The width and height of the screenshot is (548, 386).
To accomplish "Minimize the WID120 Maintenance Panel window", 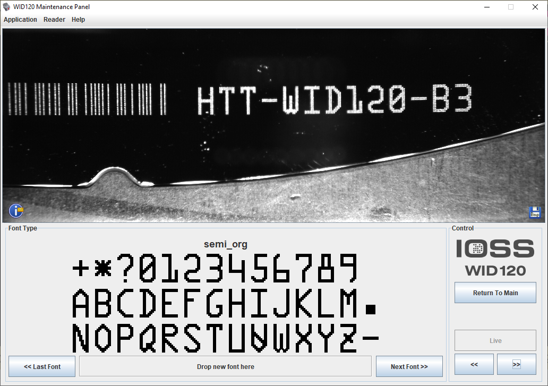I will pyautogui.click(x=487, y=7).
